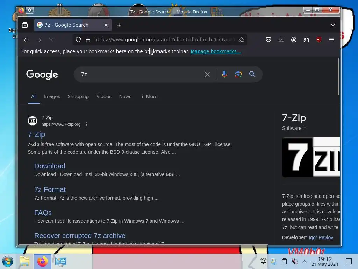Viewport: 358px width, 269px height.
Task: Open the Extensions puzzle icon
Action: (x=306, y=40)
